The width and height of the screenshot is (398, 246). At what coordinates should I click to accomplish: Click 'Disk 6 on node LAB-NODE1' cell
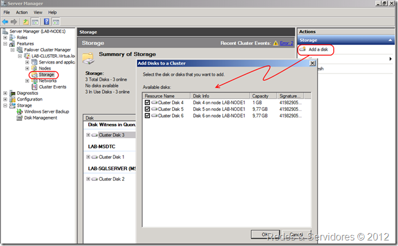pyautogui.click(x=219, y=116)
